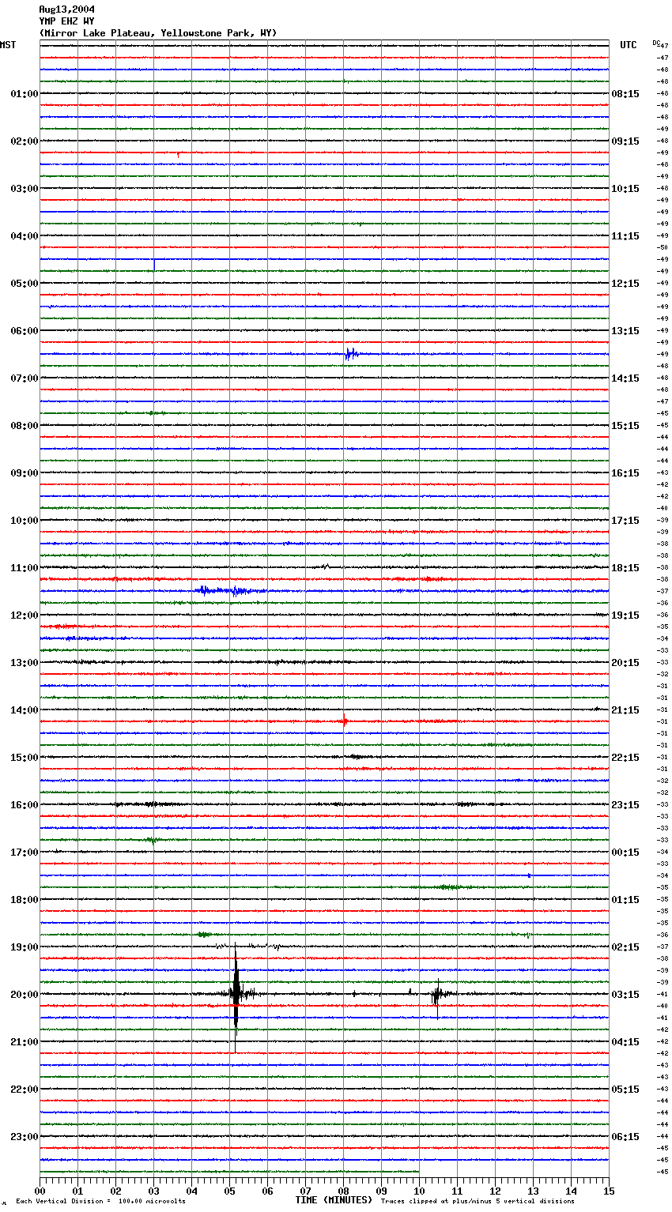The image size is (672, 1212).
Task: Click the 20:15 UTC time label
Action: coord(625,663)
